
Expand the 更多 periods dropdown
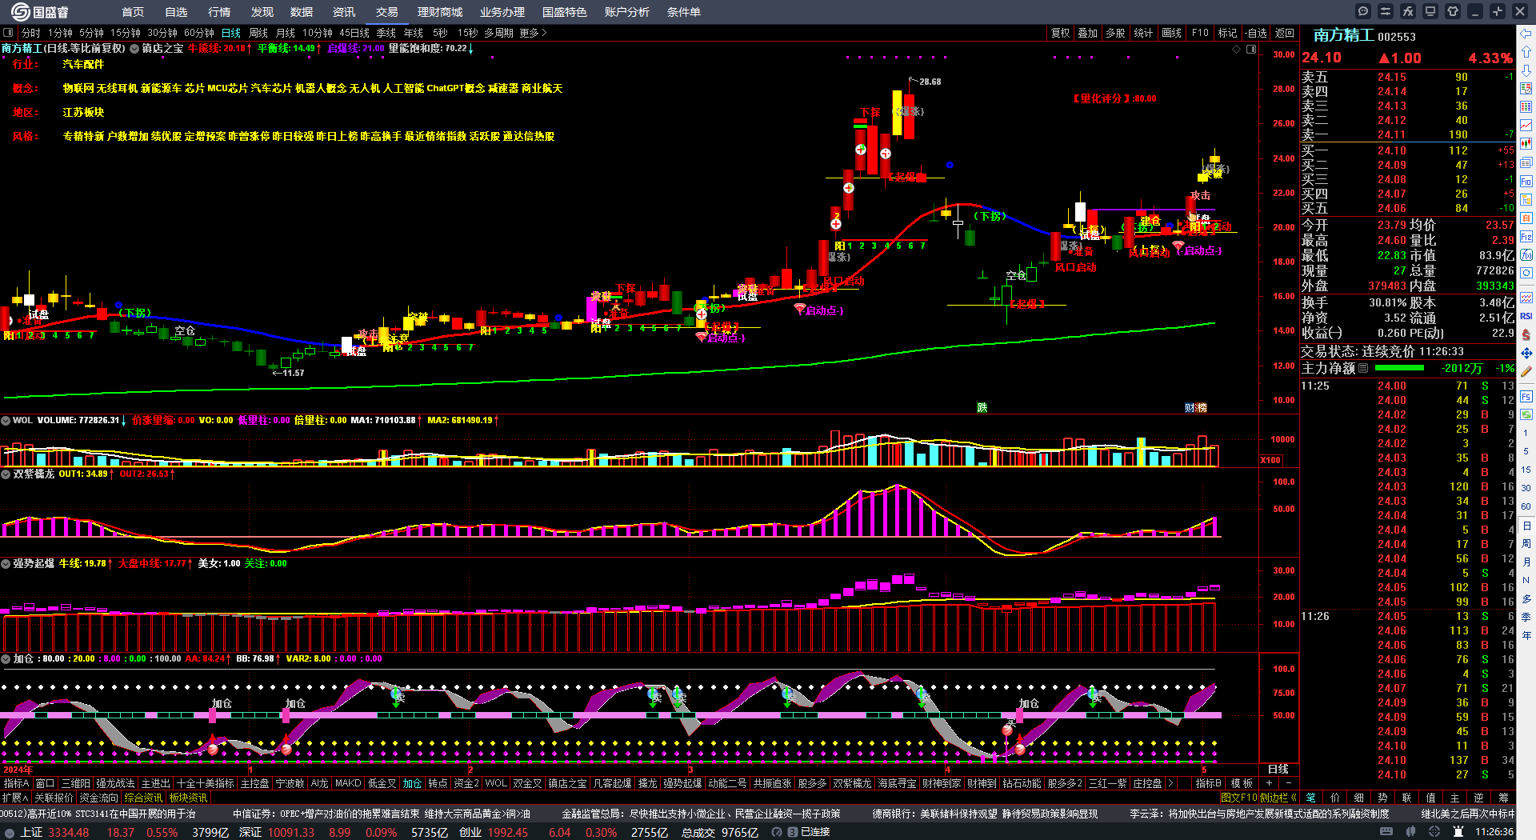click(533, 33)
